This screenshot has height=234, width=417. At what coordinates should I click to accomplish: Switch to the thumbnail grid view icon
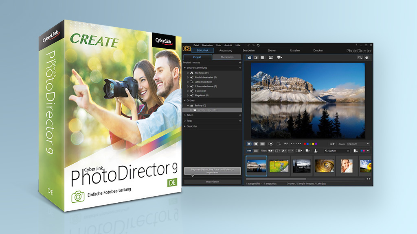263,58
